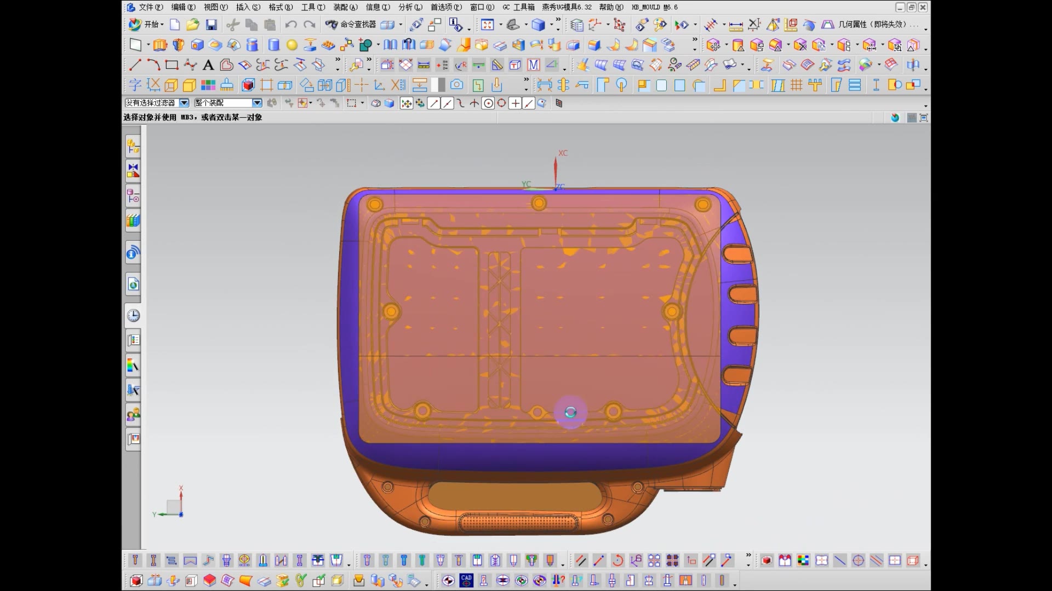
Task: Click the Measure Distance ruler icon
Action: [x=736, y=25]
